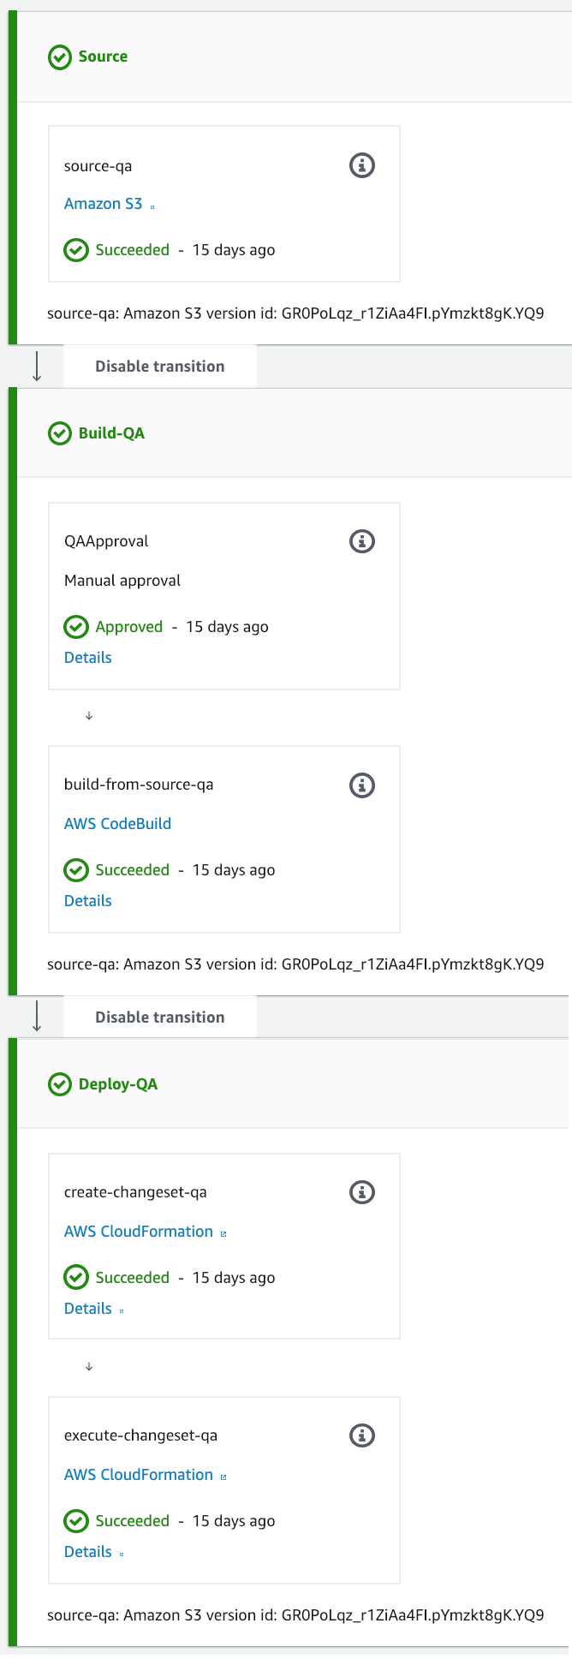
Task: Click the QAApproval info icon
Action: point(361,540)
